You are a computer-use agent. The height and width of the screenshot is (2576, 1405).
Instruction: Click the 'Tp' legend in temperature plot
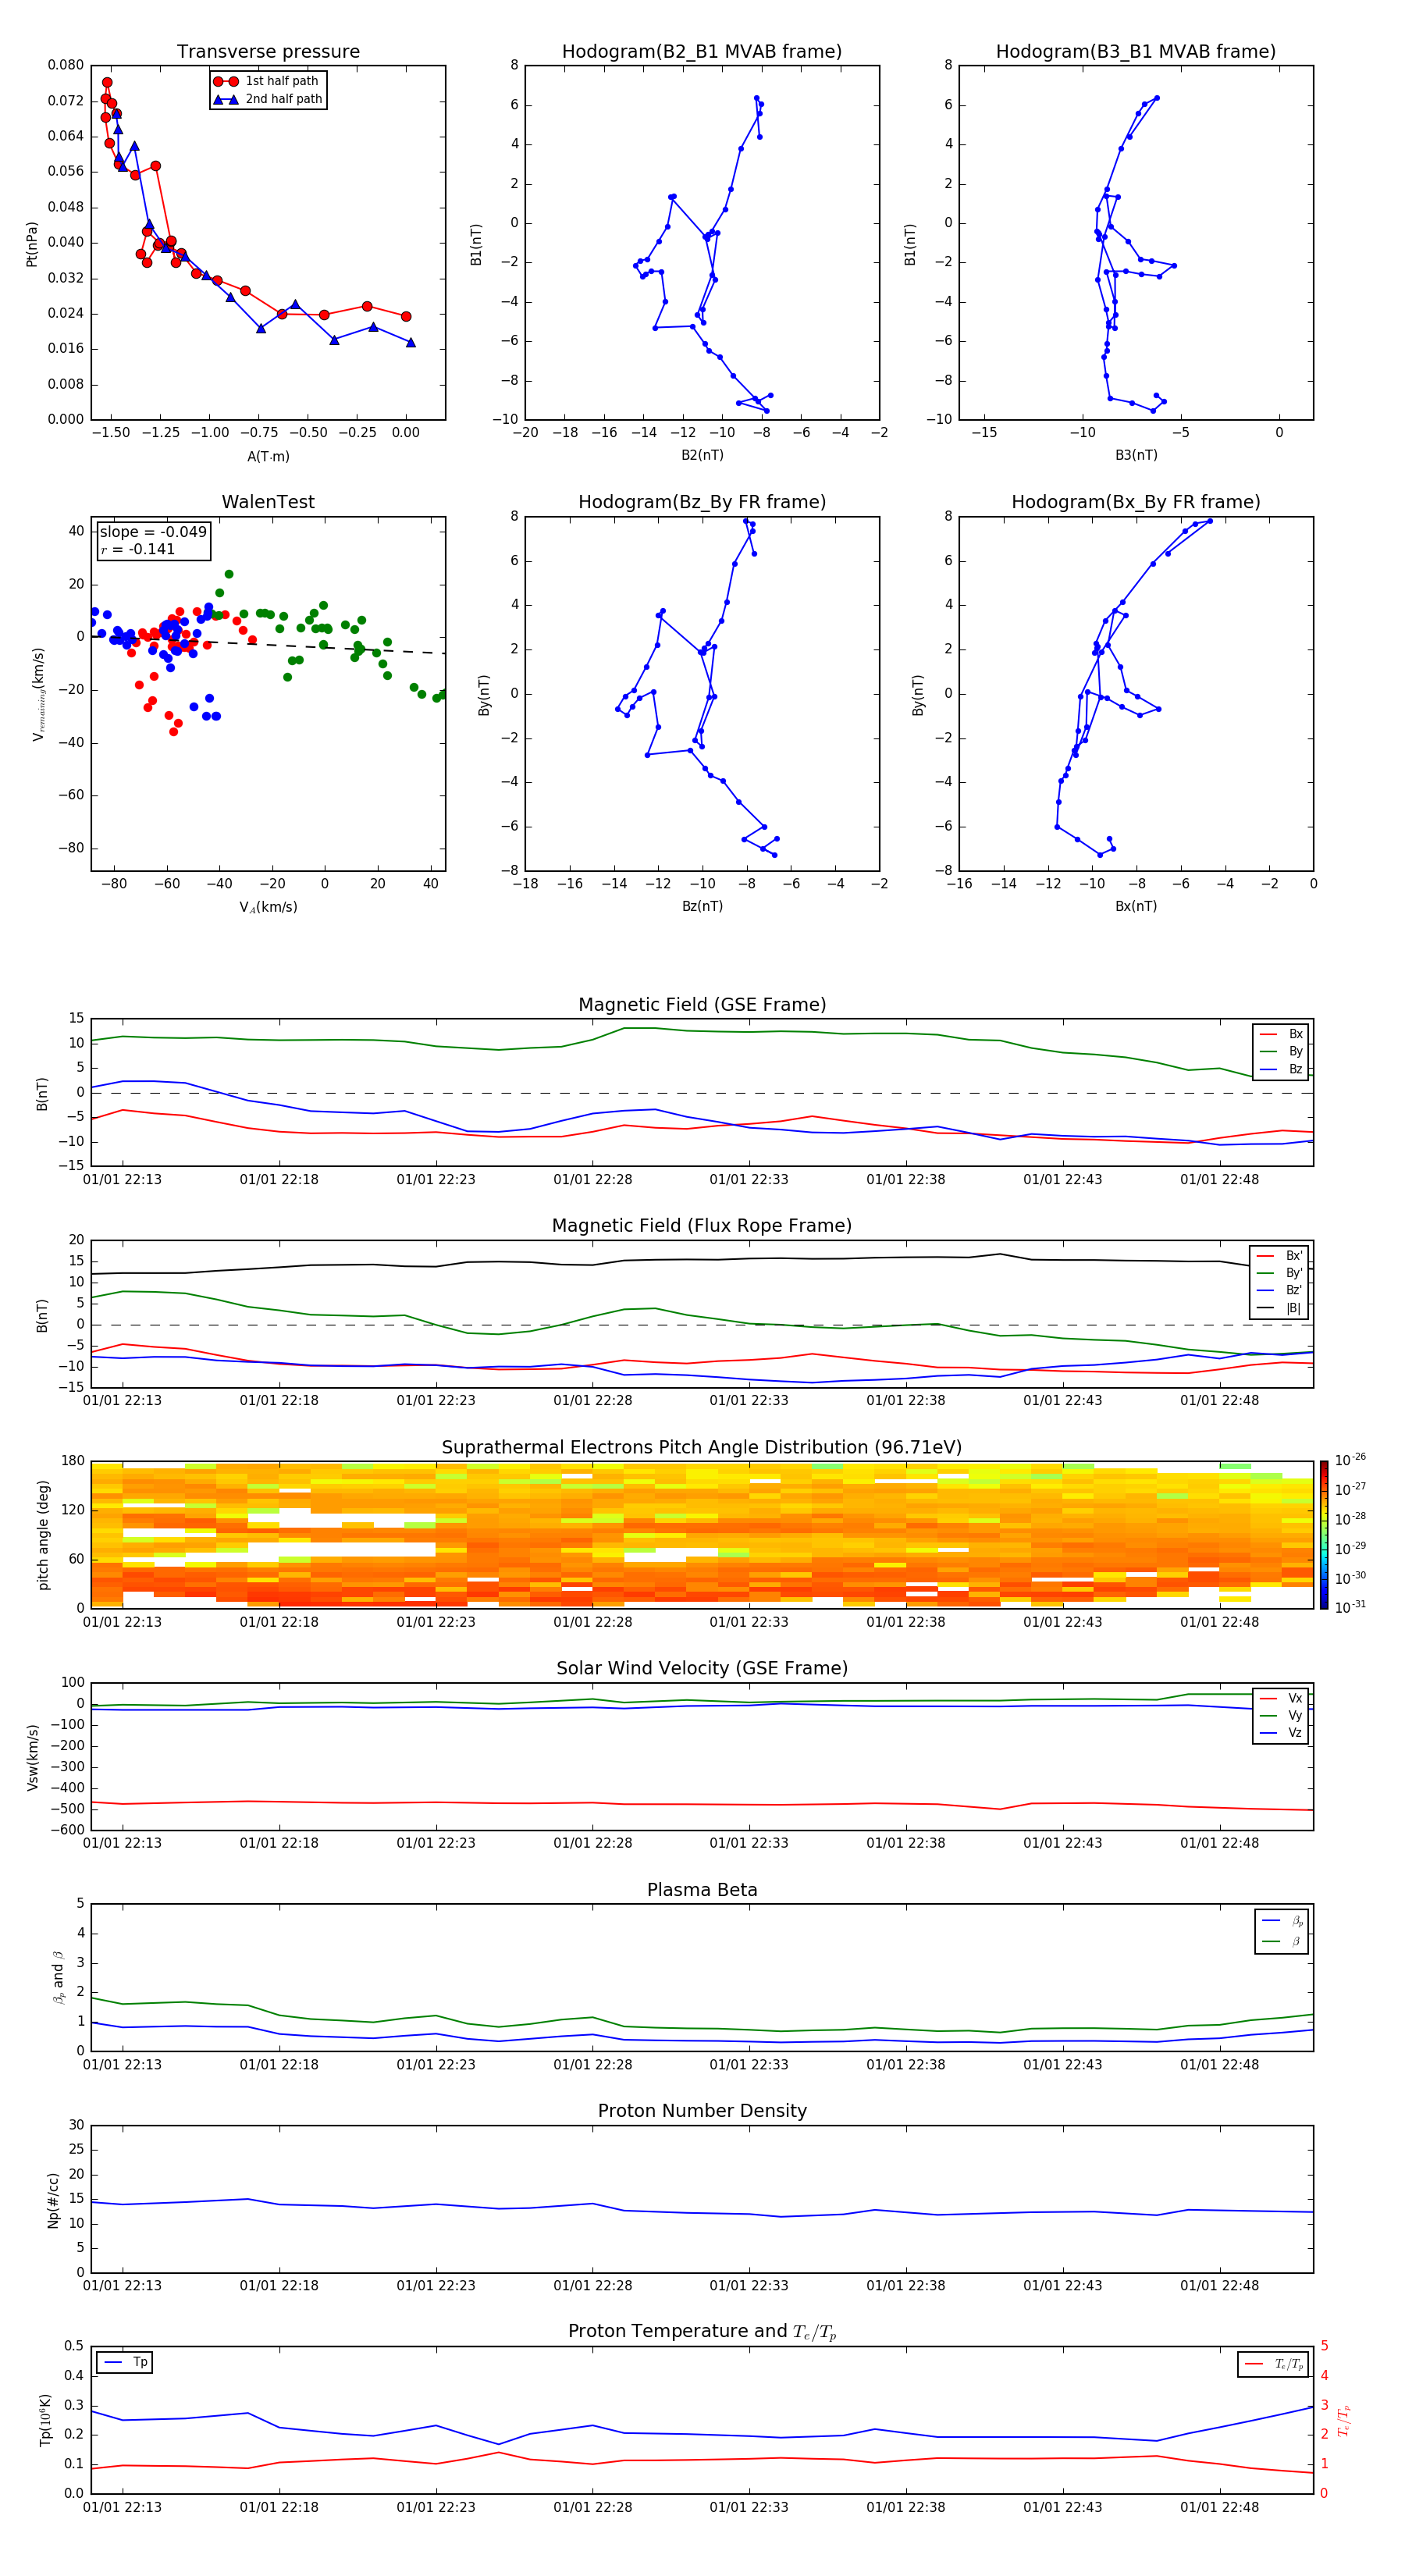pos(125,2362)
